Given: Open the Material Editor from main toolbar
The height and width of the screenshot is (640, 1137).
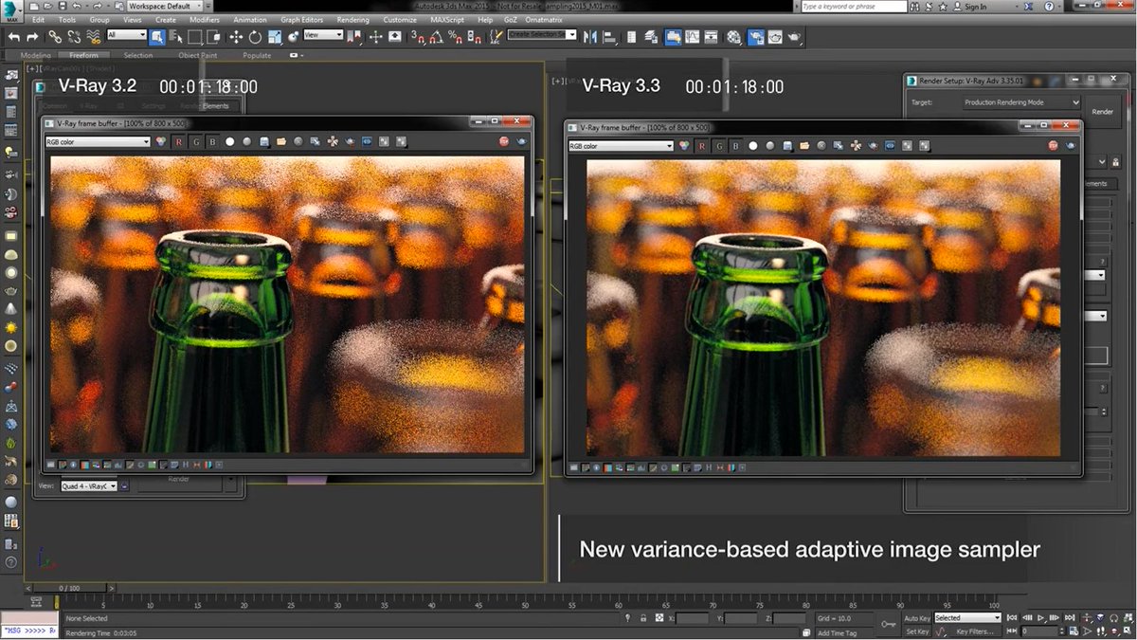Looking at the screenshot, I should [733, 37].
